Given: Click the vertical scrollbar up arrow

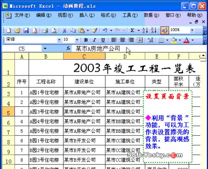Looking at the screenshot, I should (x=203, y=56).
